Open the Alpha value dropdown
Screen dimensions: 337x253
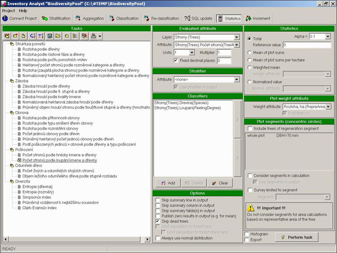[328, 37]
